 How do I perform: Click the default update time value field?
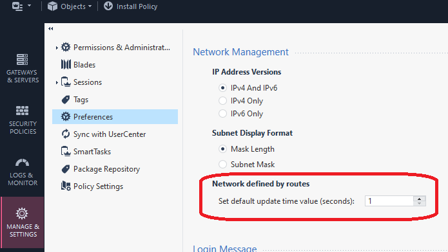point(389,201)
